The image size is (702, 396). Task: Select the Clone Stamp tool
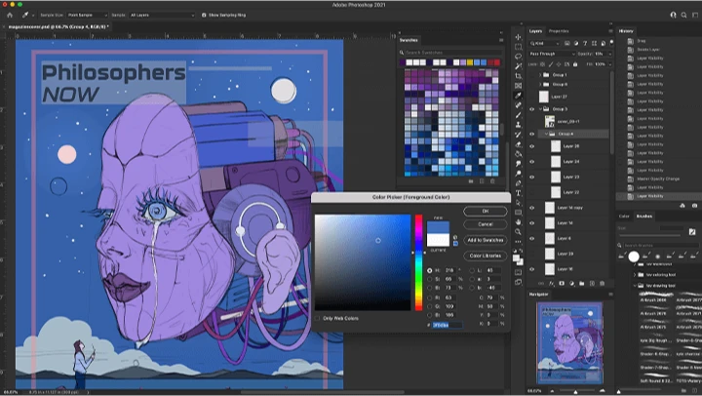[x=518, y=125]
